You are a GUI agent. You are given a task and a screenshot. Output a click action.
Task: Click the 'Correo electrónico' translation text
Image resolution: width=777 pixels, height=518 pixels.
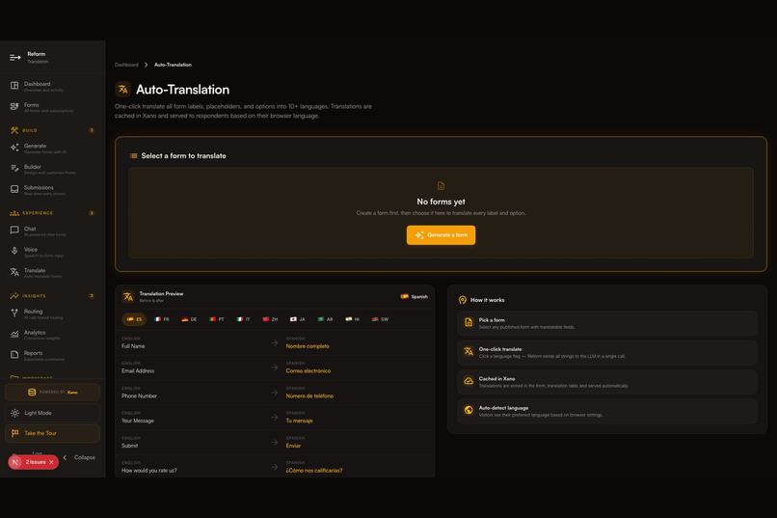308,370
